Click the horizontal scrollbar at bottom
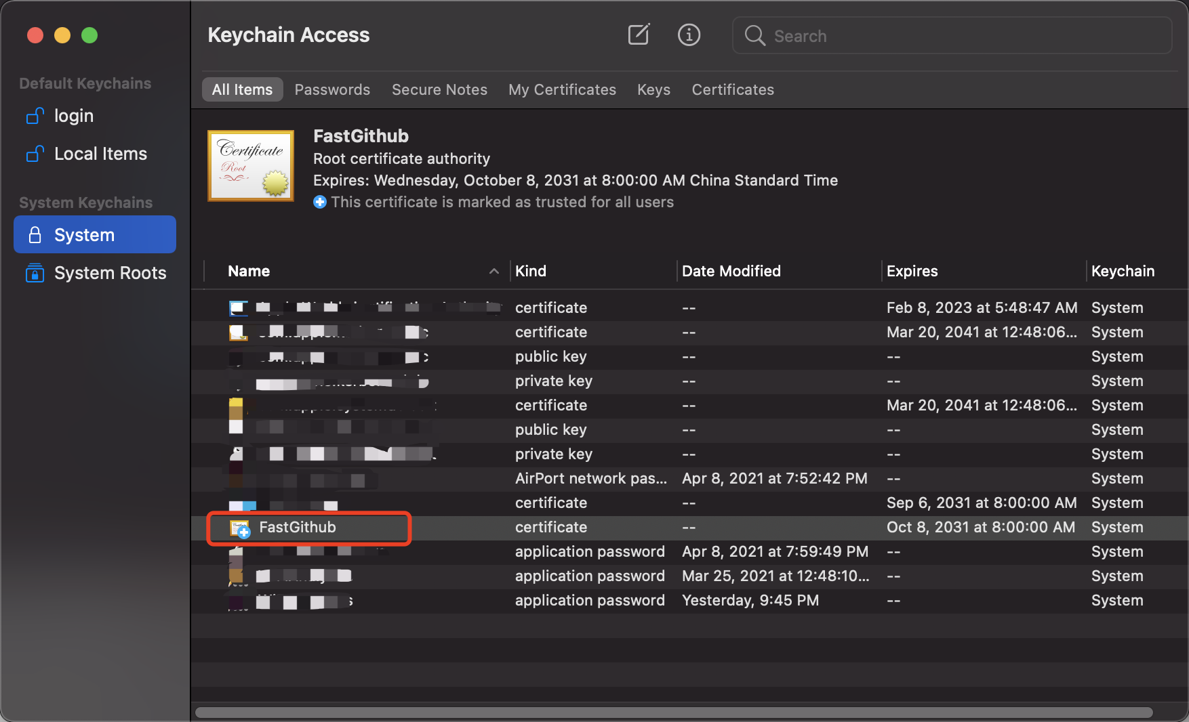 (674, 713)
